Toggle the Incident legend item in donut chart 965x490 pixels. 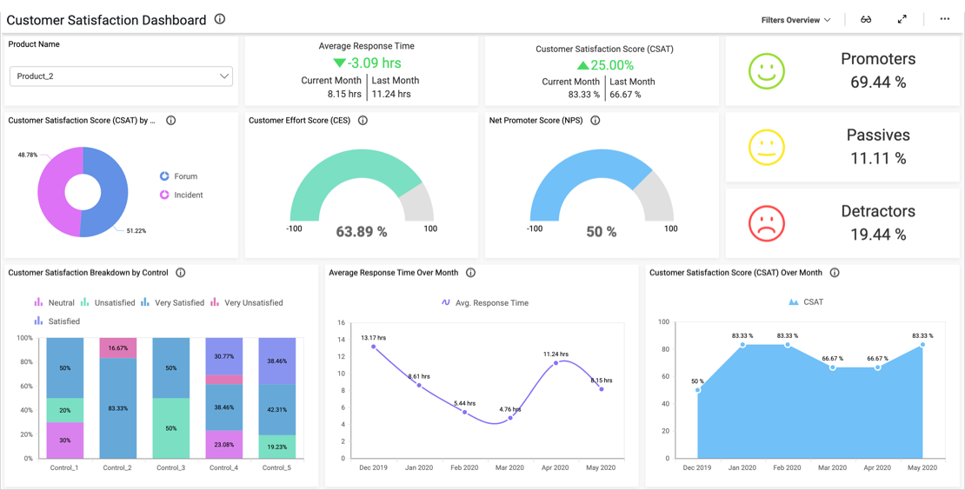(181, 195)
